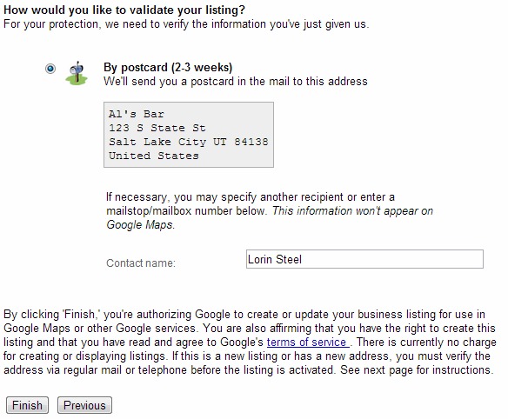The height and width of the screenshot is (419, 508).
Task: Click the '123 S State St' line
Action: pos(157,128)
